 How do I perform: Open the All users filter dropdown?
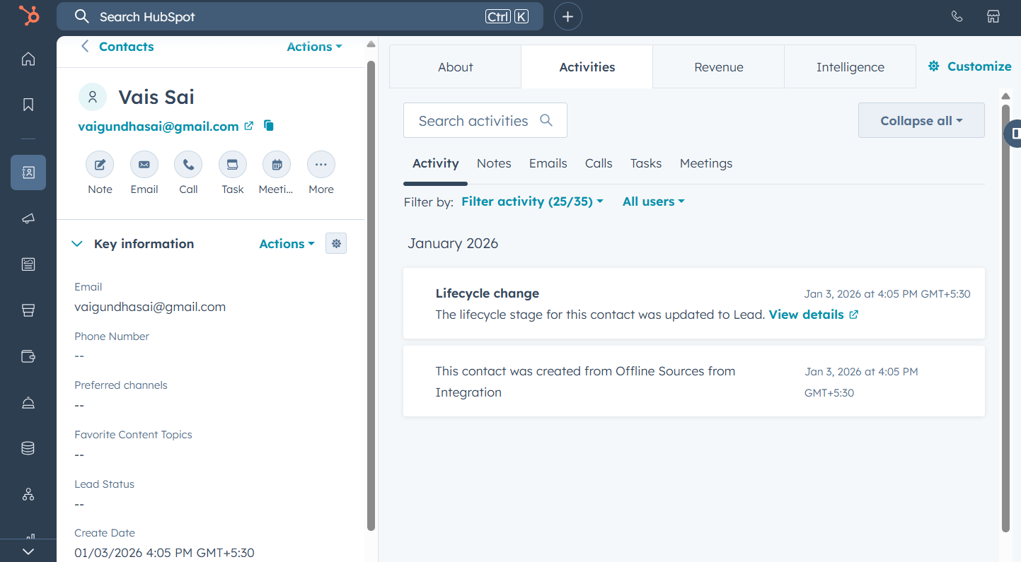(653, 201)
